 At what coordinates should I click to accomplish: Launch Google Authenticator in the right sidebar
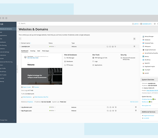pyautogui.click(x=150, y=50)
